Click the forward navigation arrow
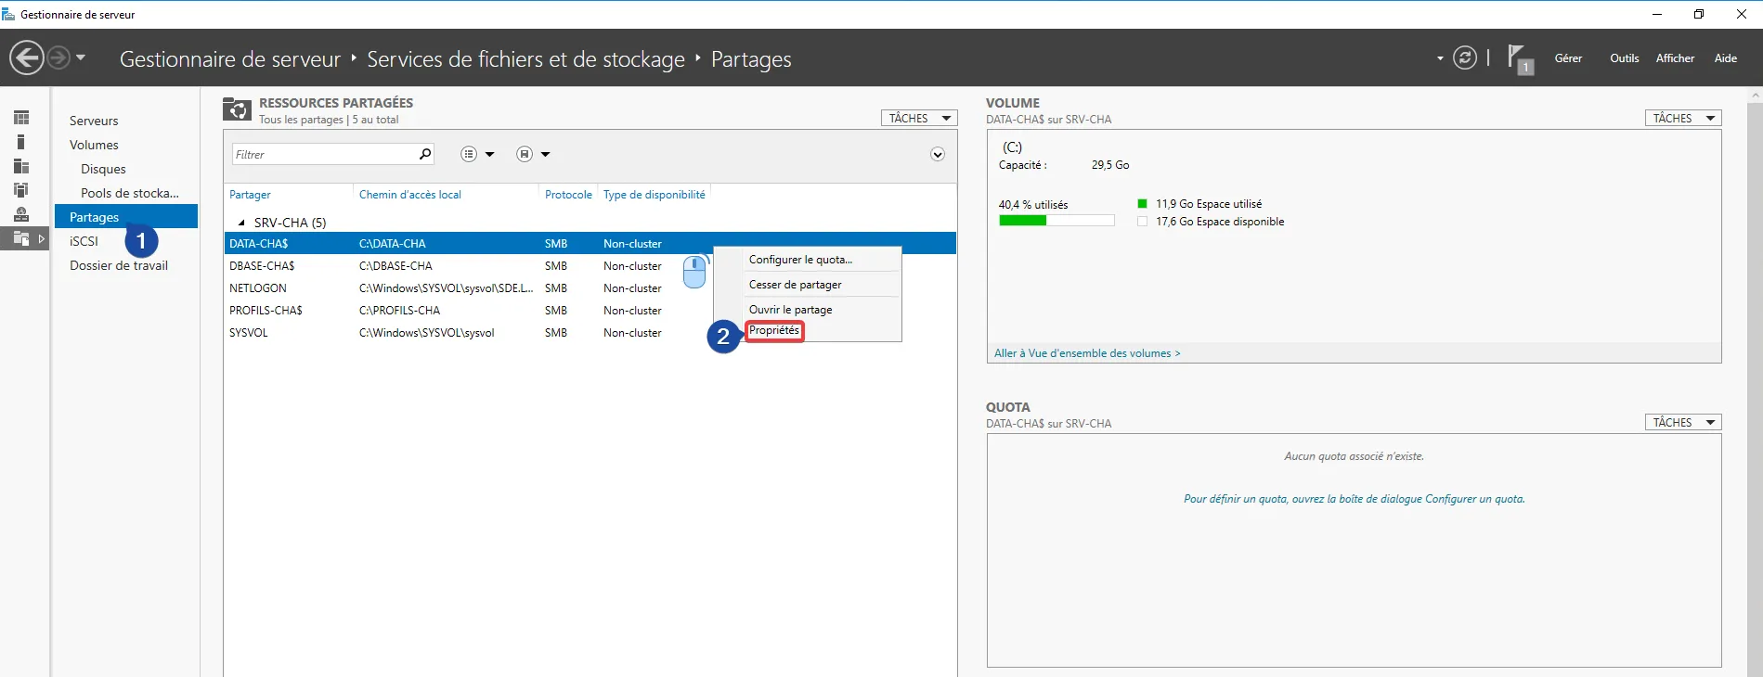This screenshot has width=1763, height=677. pos(58,58)
